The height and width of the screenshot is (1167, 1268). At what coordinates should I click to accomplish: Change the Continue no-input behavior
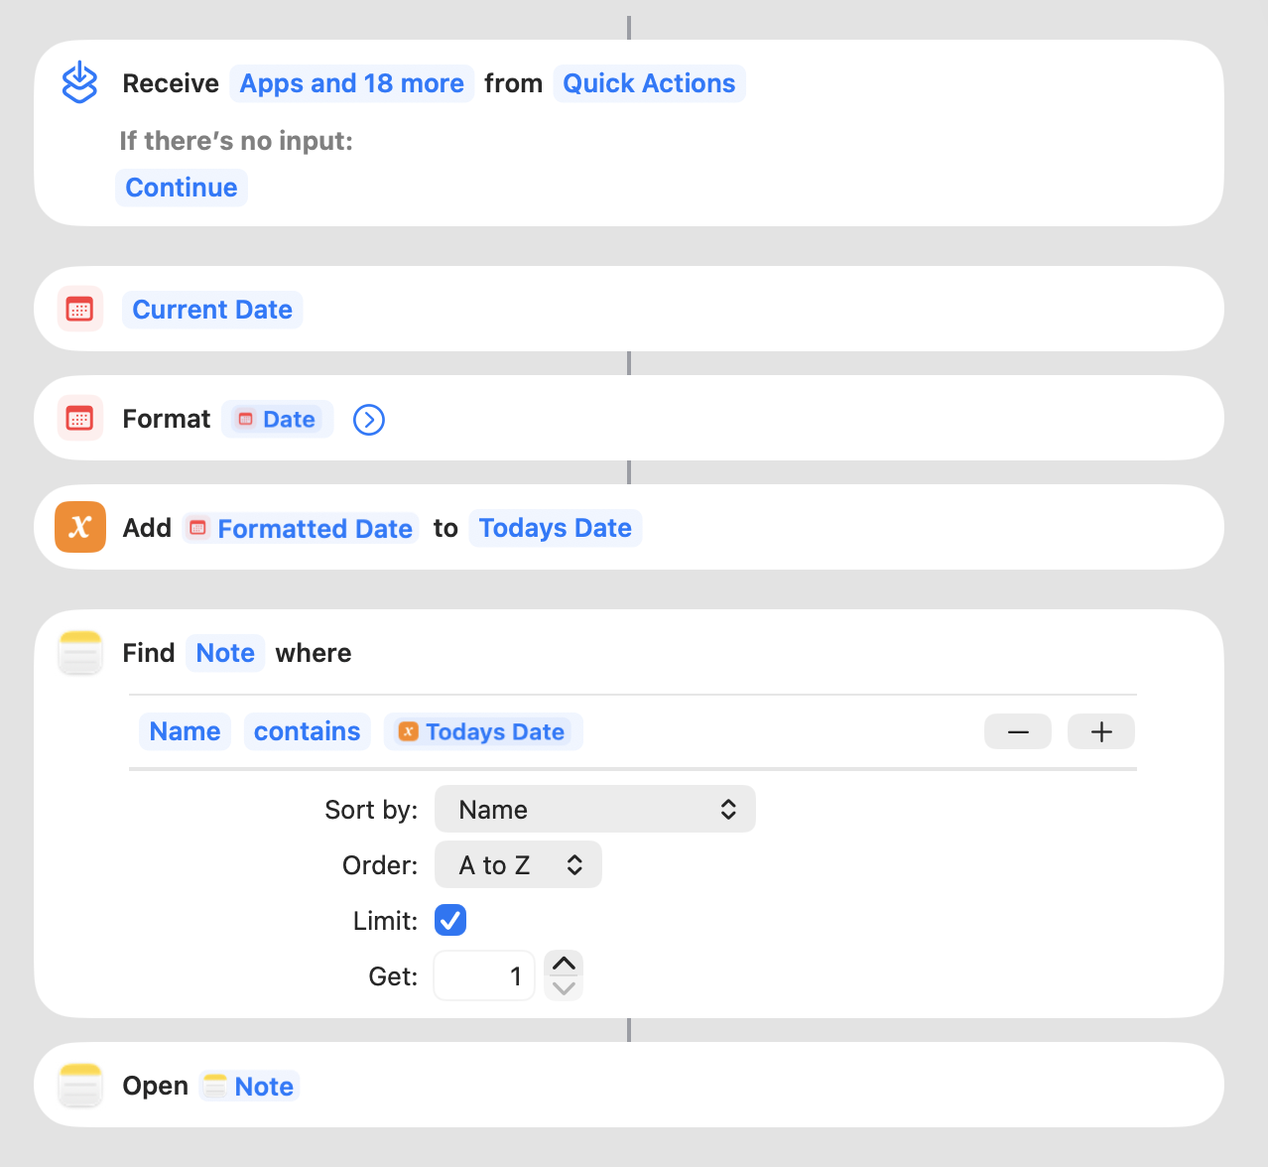tap(182, 188)
